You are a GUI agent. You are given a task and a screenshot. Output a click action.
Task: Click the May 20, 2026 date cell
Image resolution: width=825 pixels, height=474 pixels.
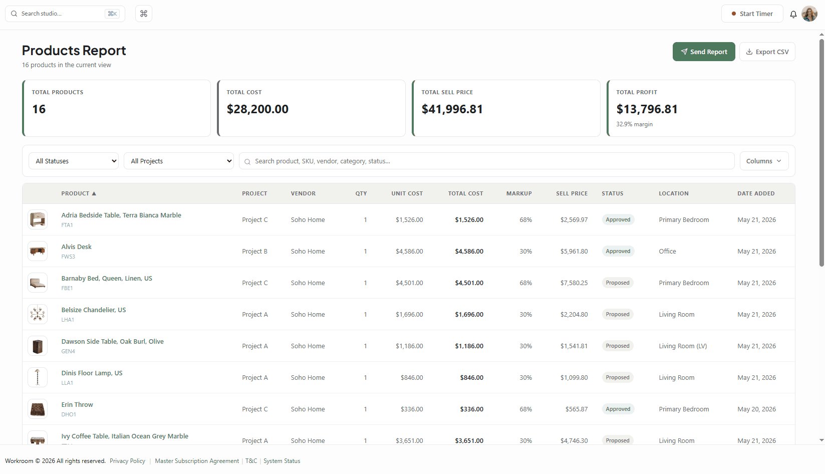(756, 409)
